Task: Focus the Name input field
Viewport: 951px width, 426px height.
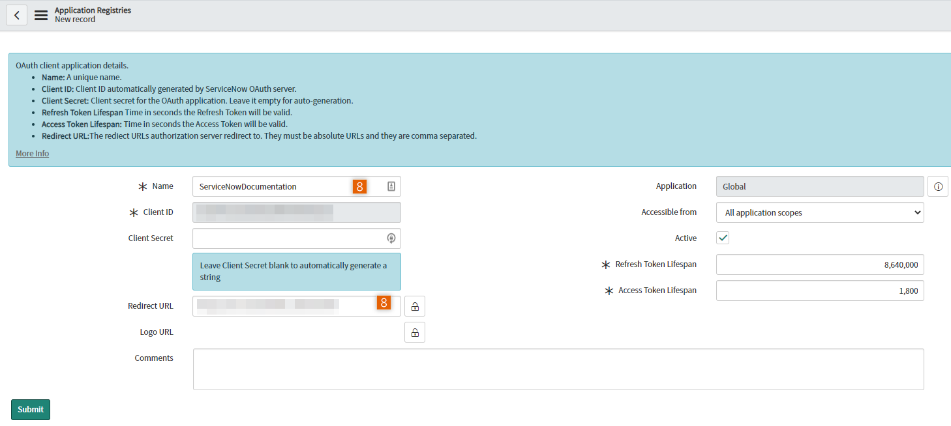Action: 297,186
